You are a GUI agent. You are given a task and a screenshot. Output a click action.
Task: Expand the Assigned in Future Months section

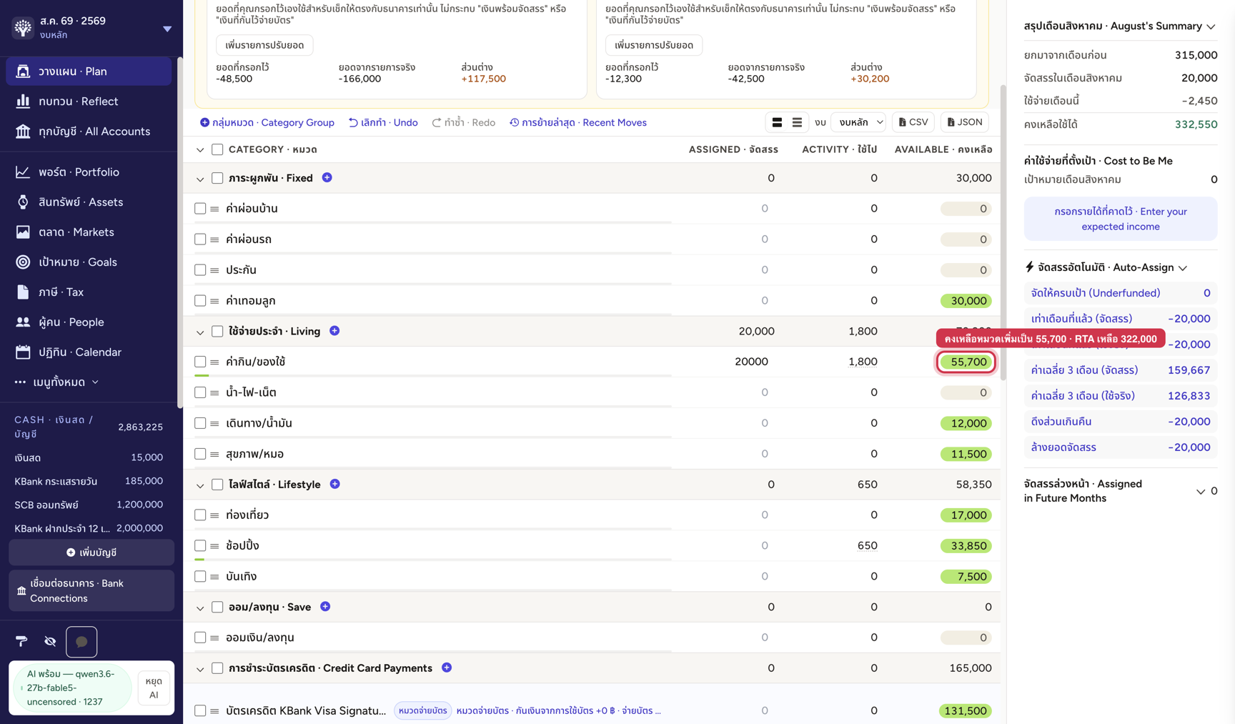(1201, 491)
